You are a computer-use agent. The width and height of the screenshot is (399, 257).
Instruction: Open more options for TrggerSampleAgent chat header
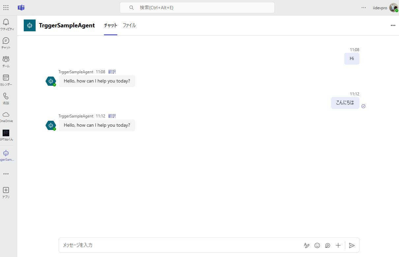coord(393,25)
